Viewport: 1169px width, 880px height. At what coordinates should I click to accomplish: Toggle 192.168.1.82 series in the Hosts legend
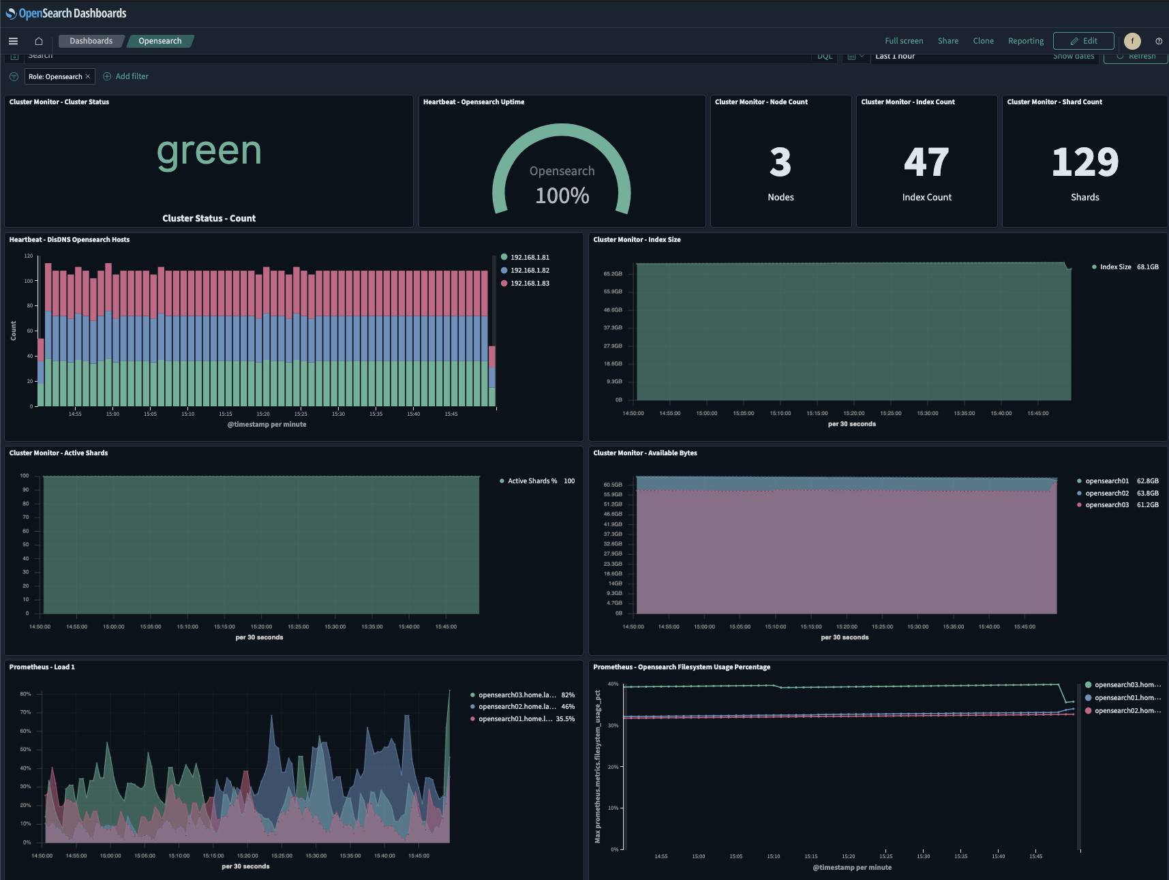(x=530, y=271)
